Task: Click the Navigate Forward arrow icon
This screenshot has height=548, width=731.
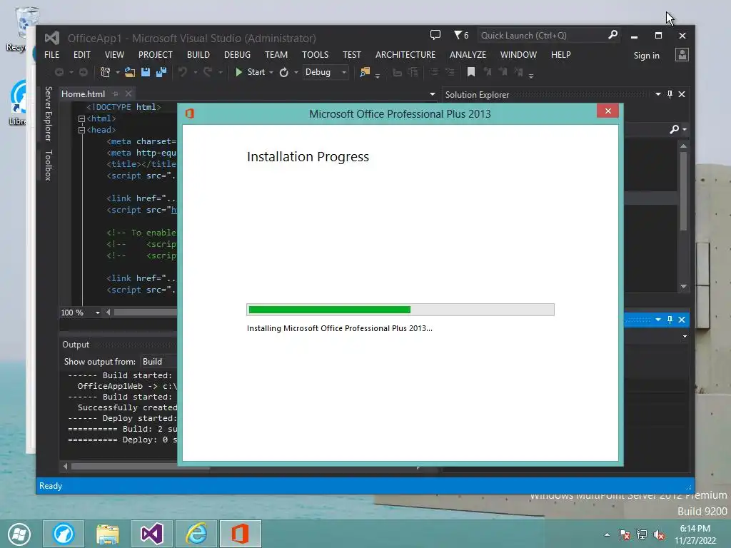Action: (x=84, y=72)
